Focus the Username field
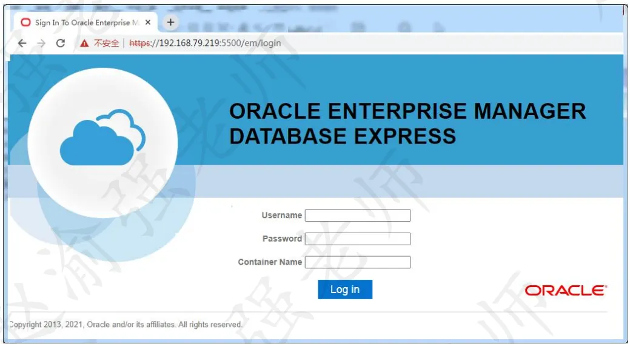The width and height of the screenshot is (630, 344). tap(358, 215)
